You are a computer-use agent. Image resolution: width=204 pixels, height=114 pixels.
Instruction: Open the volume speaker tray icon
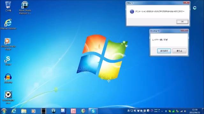coord(185,111)
